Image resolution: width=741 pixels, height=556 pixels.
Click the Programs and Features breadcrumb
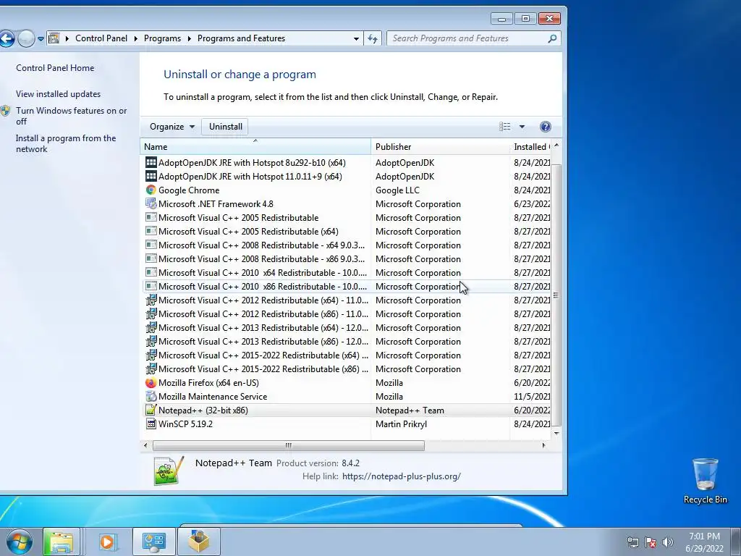241,38
